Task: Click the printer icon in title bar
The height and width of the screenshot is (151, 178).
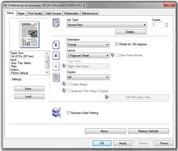Action: 5,5
